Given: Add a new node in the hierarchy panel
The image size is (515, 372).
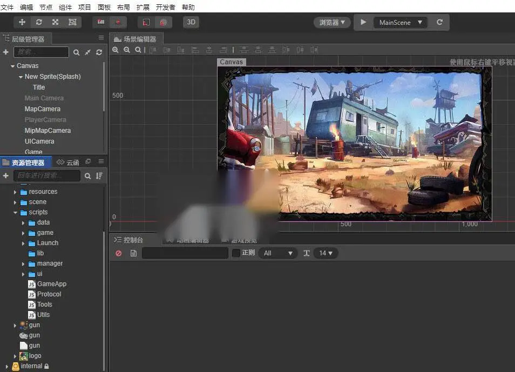Looking at the screenshot, I should coord(5,52).
